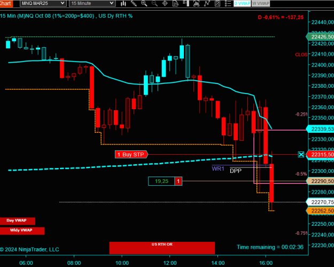This screenshot has width=334, height=267.
Task: Click the 12:00 time axis label
Action: pos(170,263)
